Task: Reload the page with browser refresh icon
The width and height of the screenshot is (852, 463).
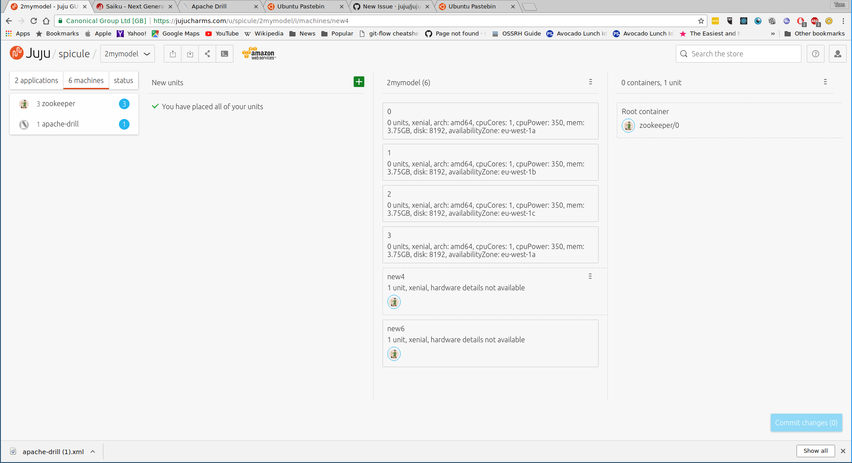Action: pyautogui.click(x=34, y=21)
